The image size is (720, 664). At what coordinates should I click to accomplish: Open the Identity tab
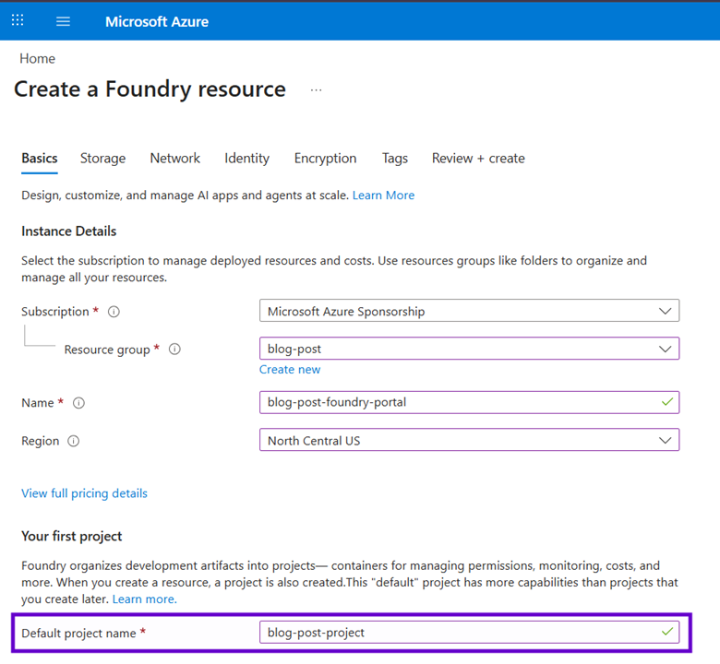247,159
